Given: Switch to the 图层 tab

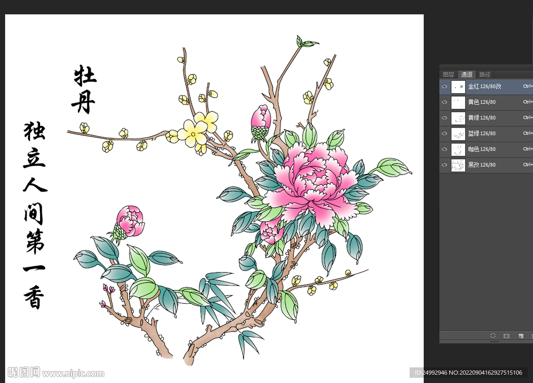Looking at the screenshot, I should pos(448,74).
